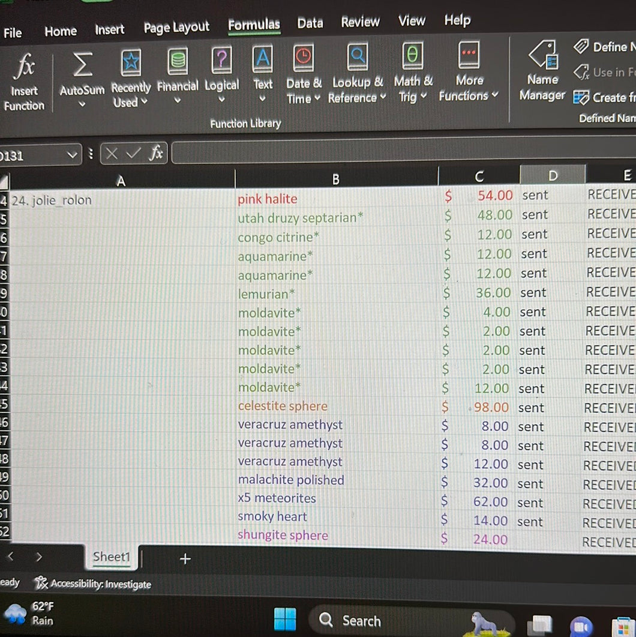The image size is (636, 637).
Task: Open the AutoSum sigma icon
Action: (x=82, y=65)
